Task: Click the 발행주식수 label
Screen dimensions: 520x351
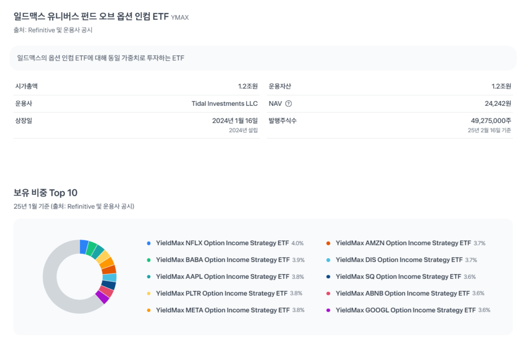Action: 282,121
